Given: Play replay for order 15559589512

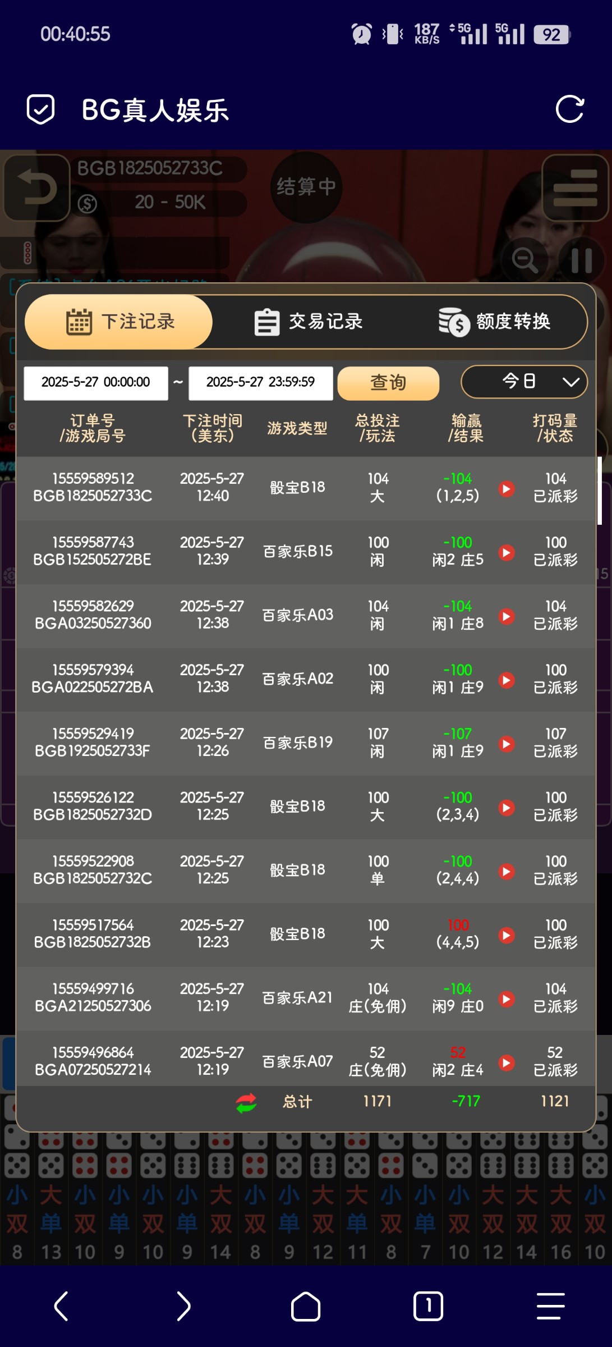Looking at the screenshot, I should [x=507, y=489].
